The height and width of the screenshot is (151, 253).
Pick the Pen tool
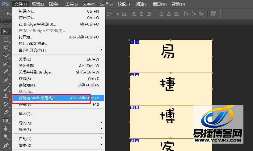click(x=6, y=145)
